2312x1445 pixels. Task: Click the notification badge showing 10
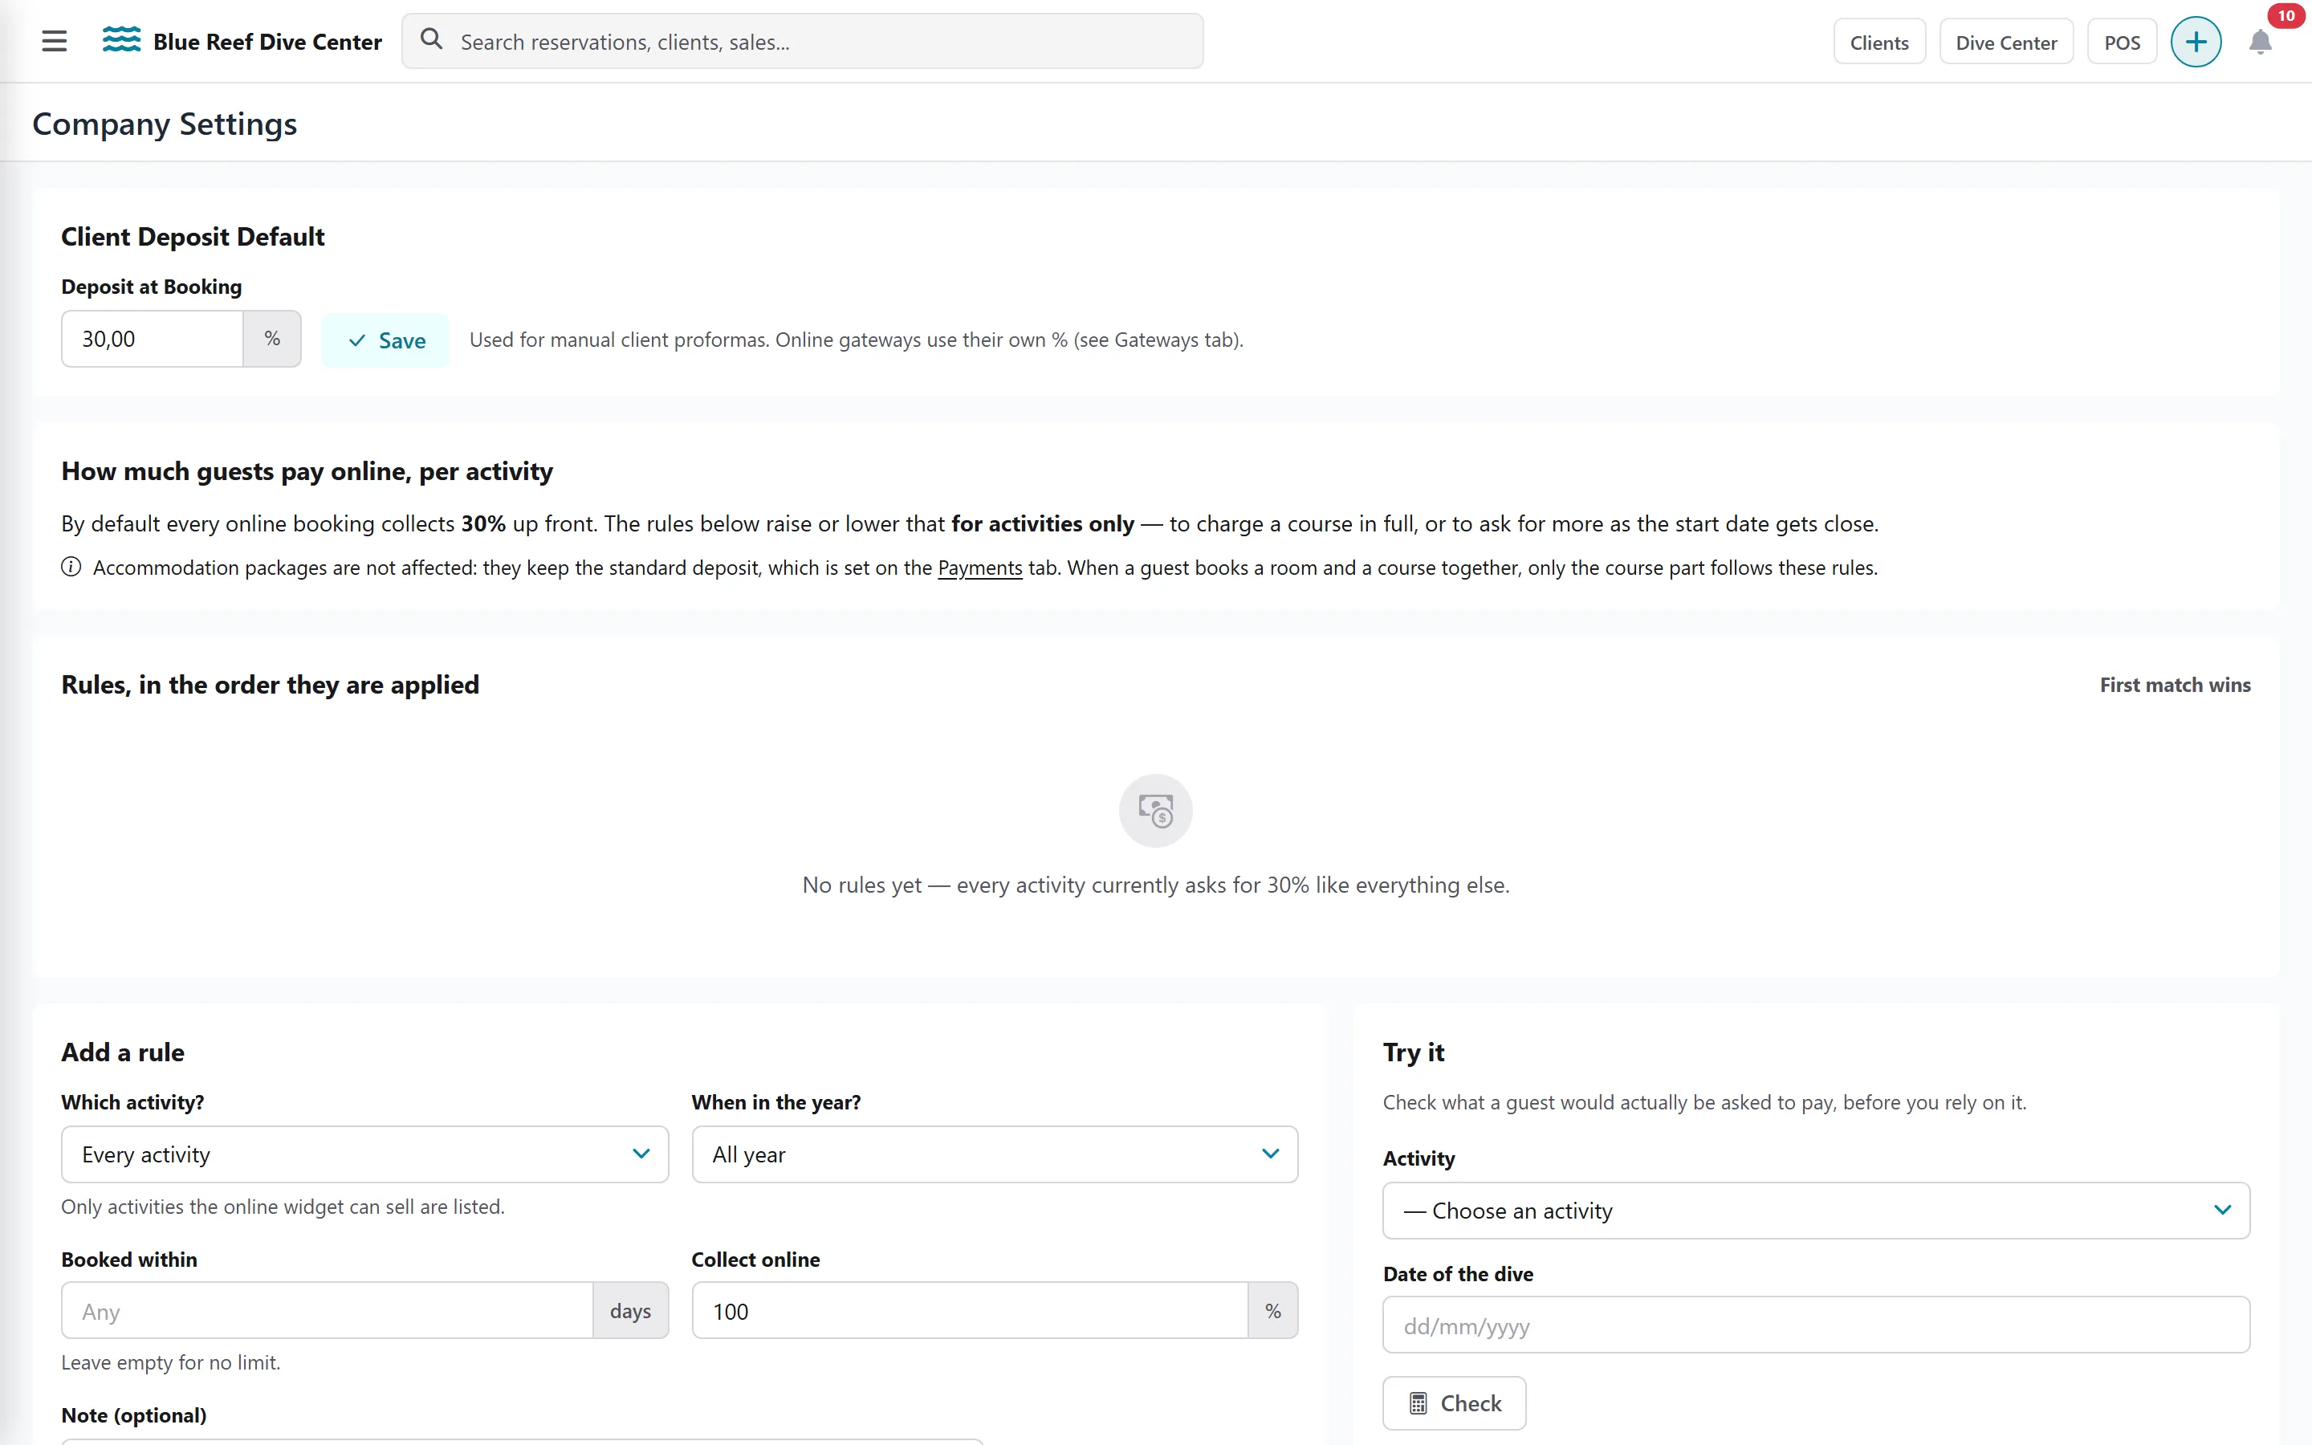coord(2286,16)
